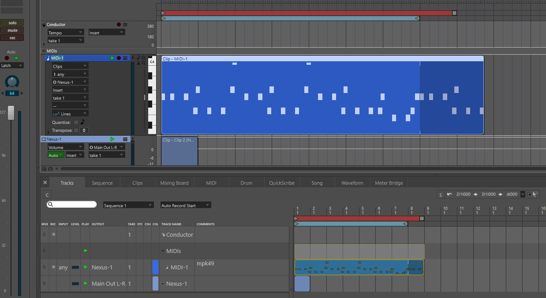
Task: Open the Sequence 1 dropdown
Action: (128, 205)
